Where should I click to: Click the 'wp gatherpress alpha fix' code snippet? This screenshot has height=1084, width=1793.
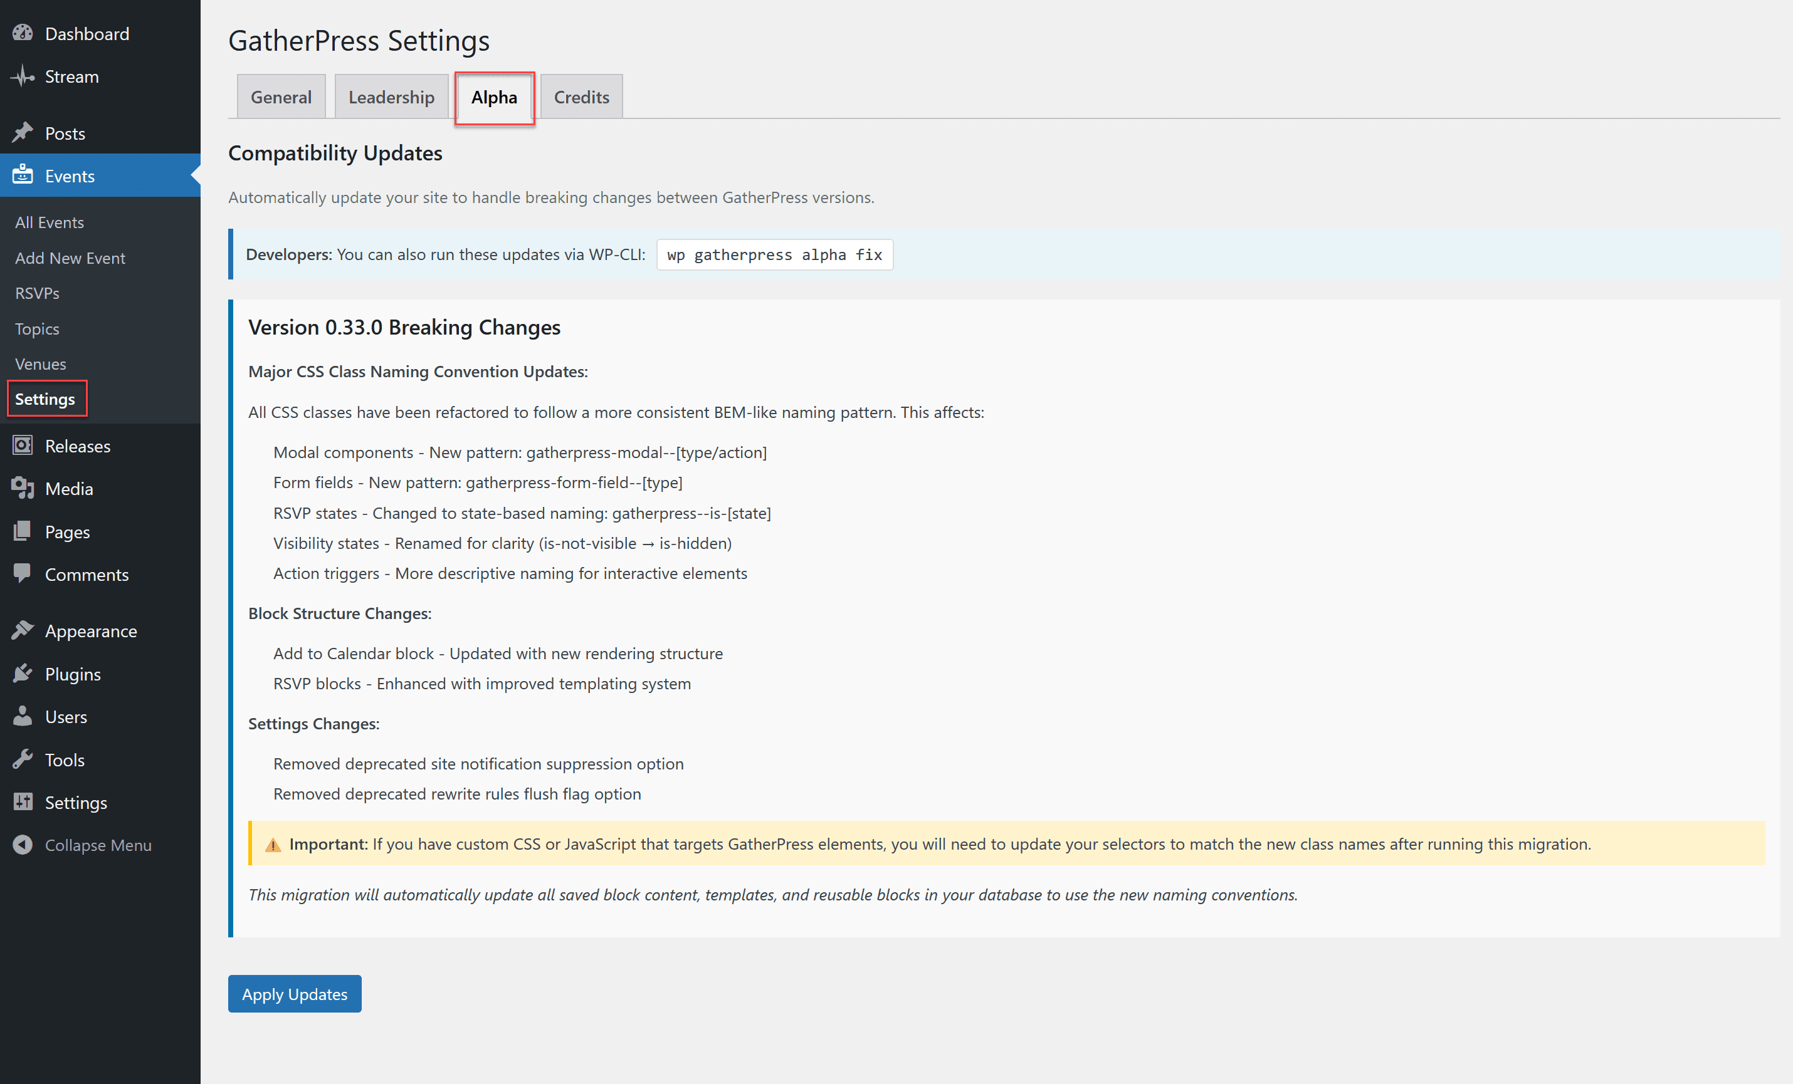[x=774, y=254]
